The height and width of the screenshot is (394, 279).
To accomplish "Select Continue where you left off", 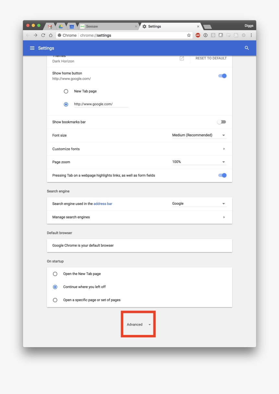I will click(x=55, y=287).
